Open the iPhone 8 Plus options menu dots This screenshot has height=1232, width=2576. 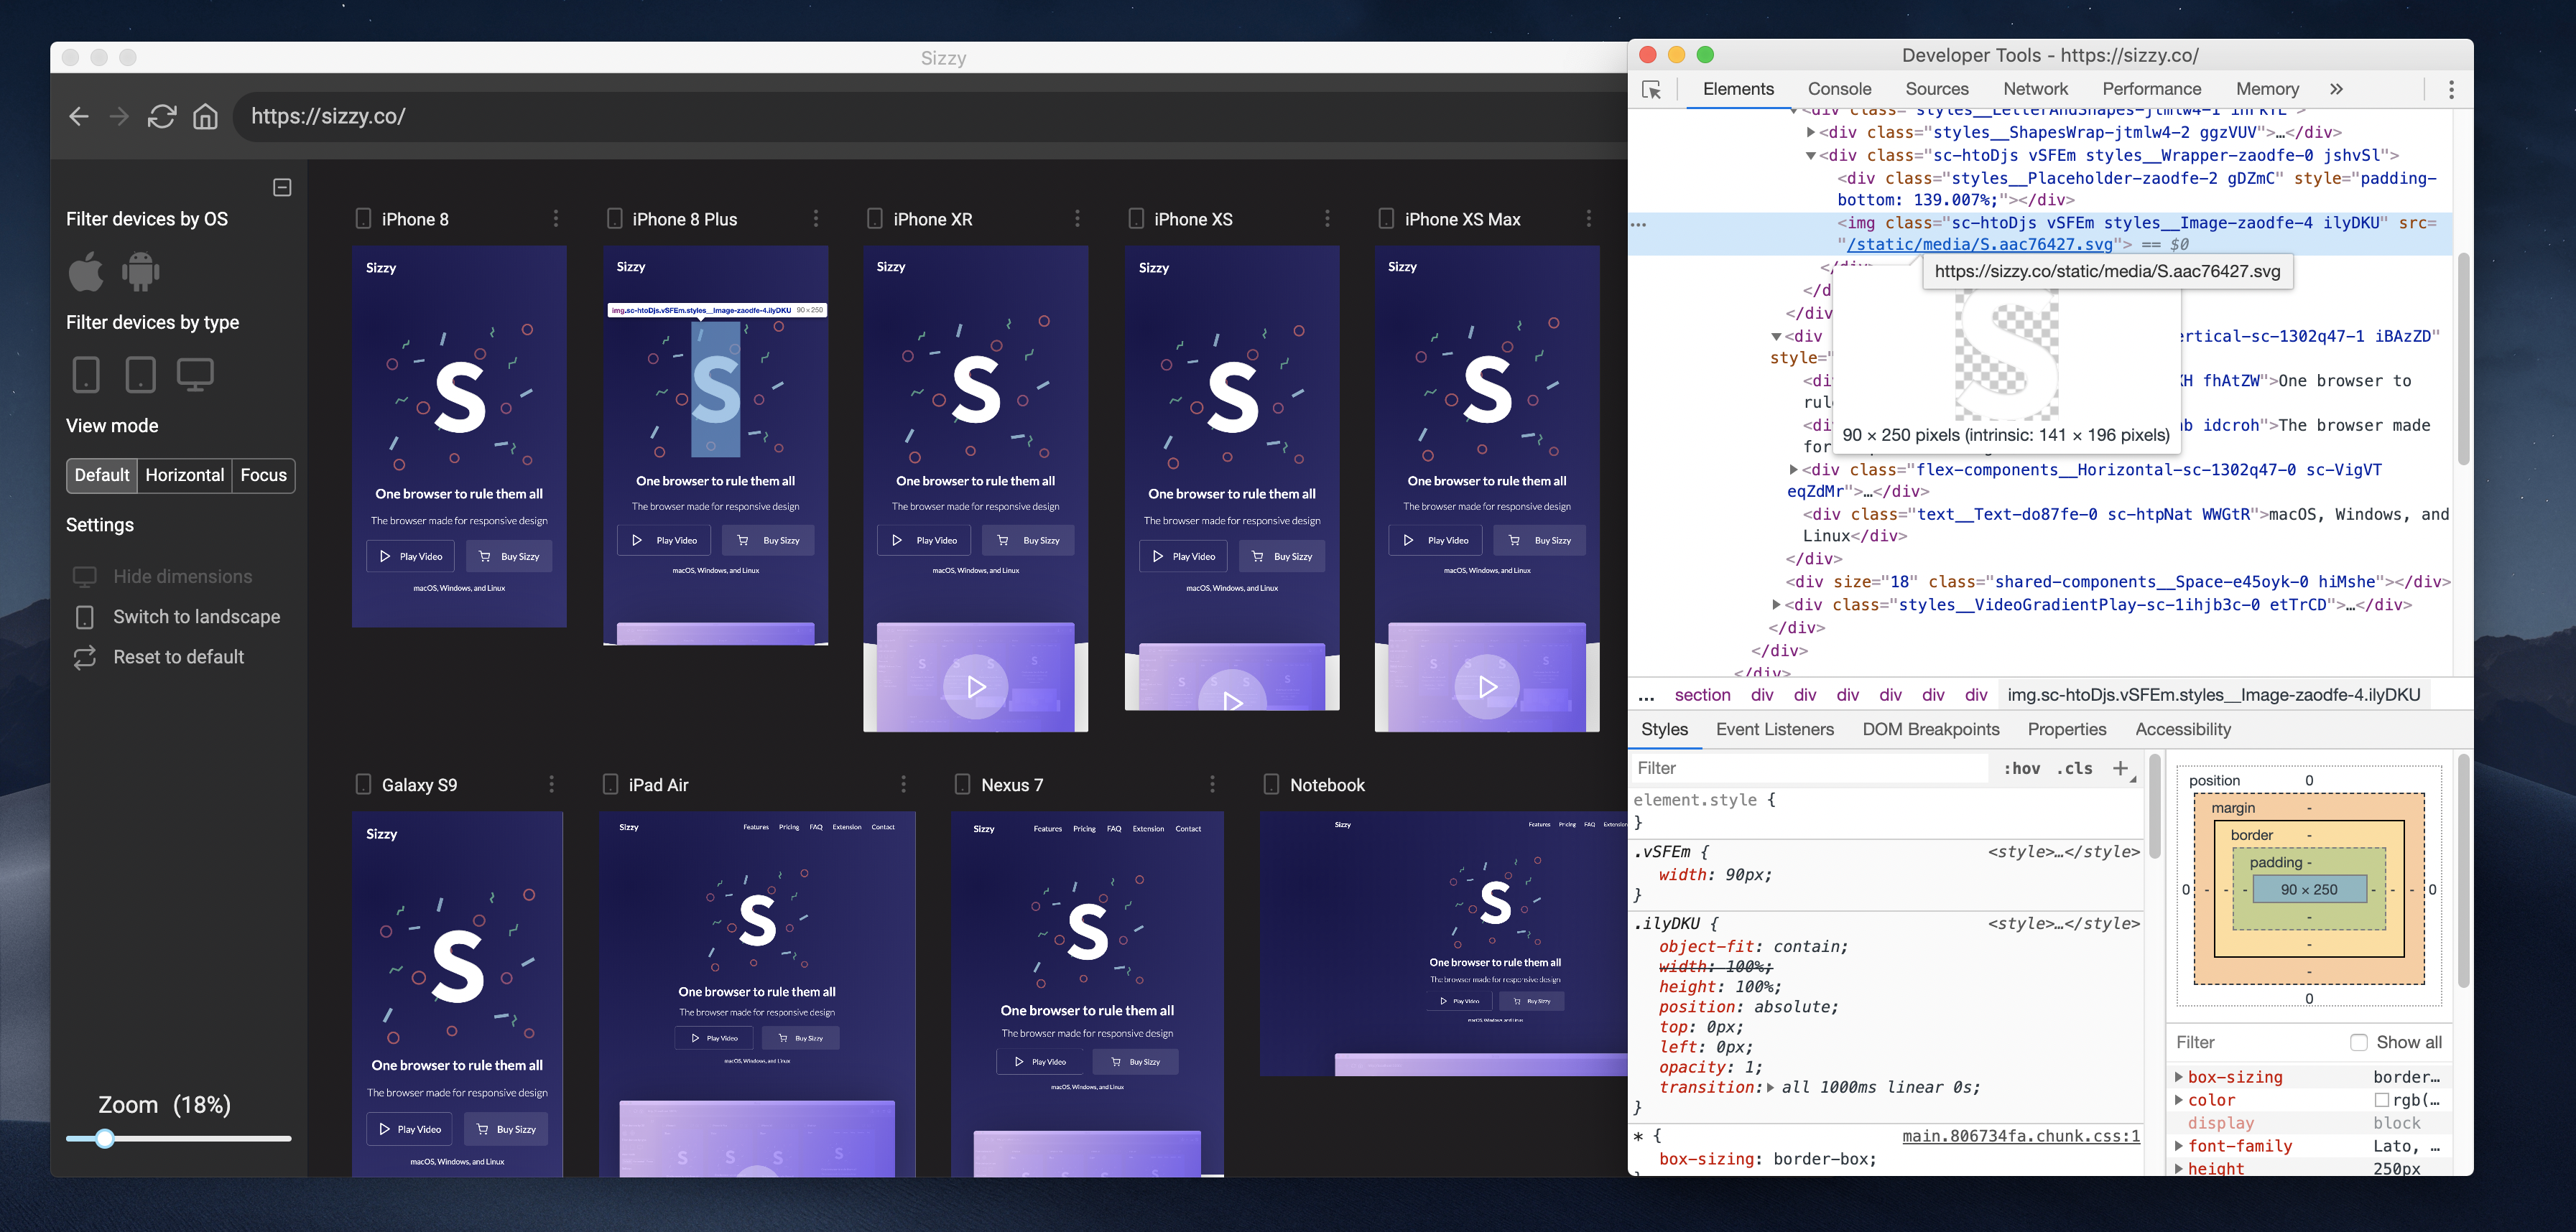(816, 219)
